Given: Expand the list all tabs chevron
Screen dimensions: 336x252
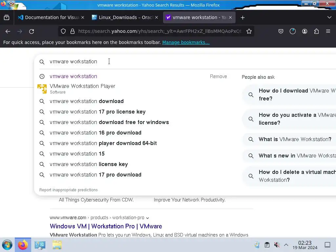Looking at the screenshot, I should coord(329,17).
